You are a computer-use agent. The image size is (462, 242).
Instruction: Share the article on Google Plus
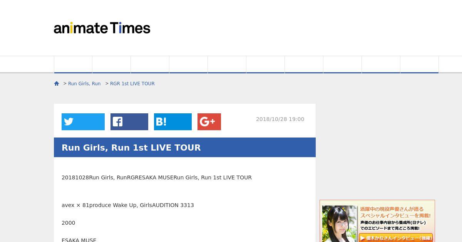[x=209, y=122]
